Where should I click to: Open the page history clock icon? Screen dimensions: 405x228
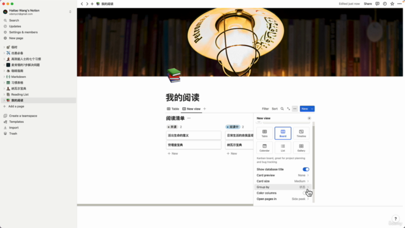[385, 4]
